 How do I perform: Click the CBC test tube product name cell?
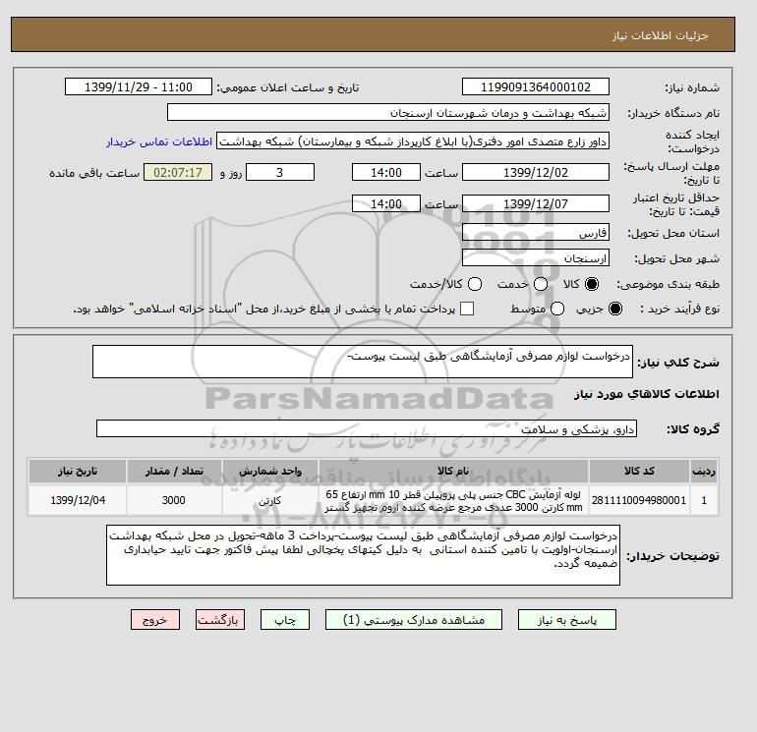(453, 501)
